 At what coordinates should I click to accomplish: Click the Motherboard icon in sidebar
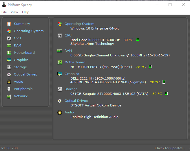click(x=9, y=53)
